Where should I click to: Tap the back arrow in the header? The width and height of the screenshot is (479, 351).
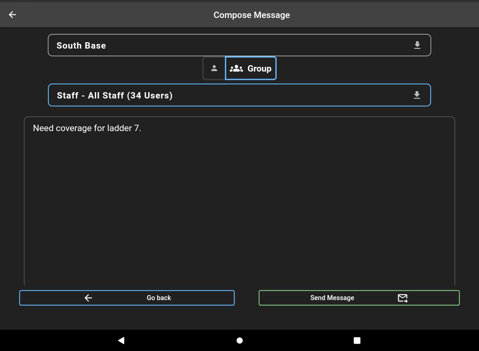tap(12, 15)
